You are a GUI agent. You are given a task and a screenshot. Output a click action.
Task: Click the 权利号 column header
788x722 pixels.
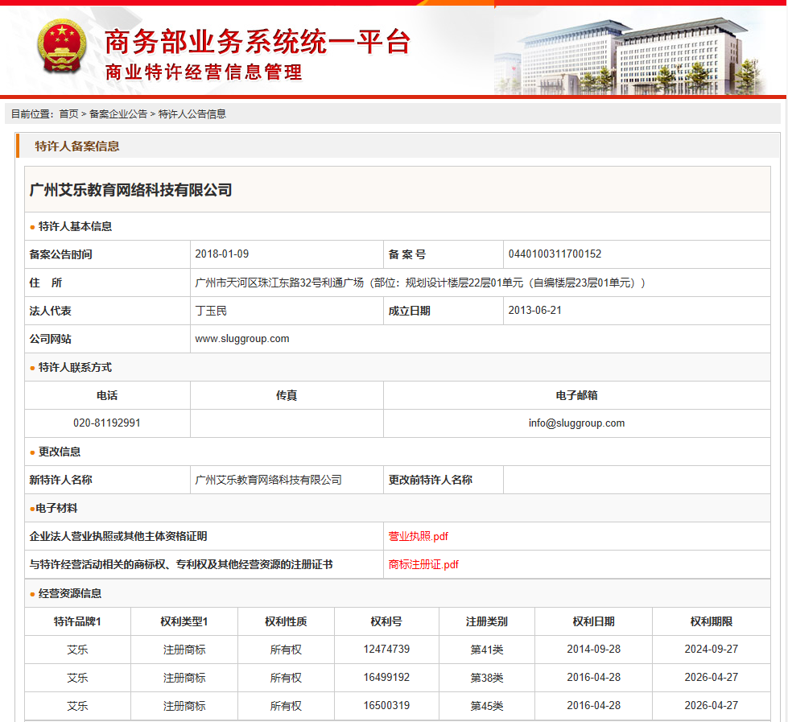(x=386, y=621)
